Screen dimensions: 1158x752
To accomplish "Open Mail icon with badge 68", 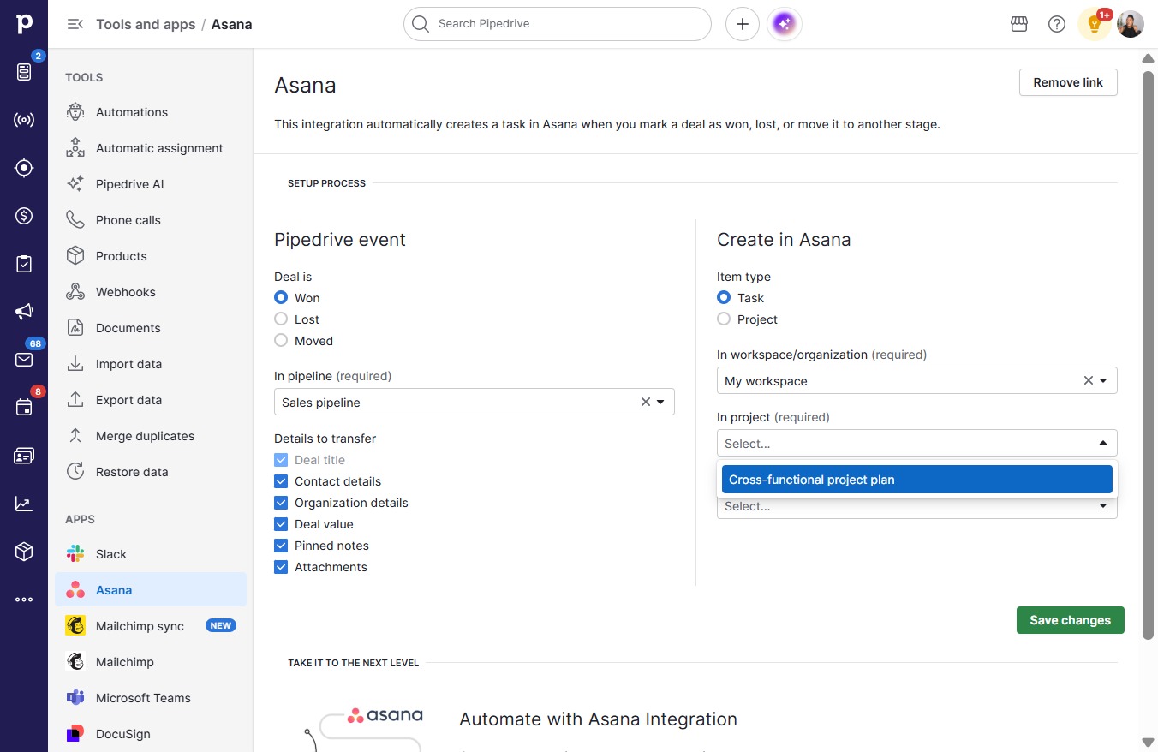I will [x=24, y=360].
